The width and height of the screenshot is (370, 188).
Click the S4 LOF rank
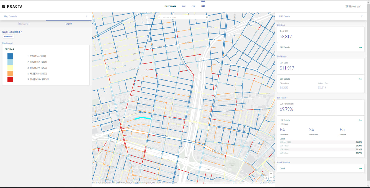coord(311,130)
